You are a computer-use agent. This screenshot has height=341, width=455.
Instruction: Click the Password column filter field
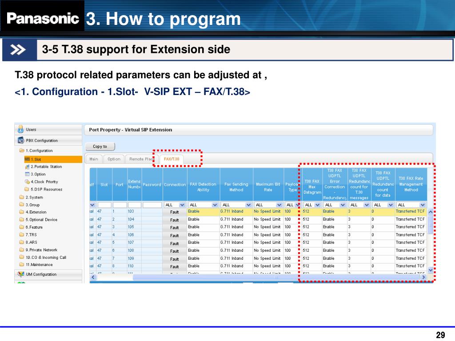[x=152, y=205]
